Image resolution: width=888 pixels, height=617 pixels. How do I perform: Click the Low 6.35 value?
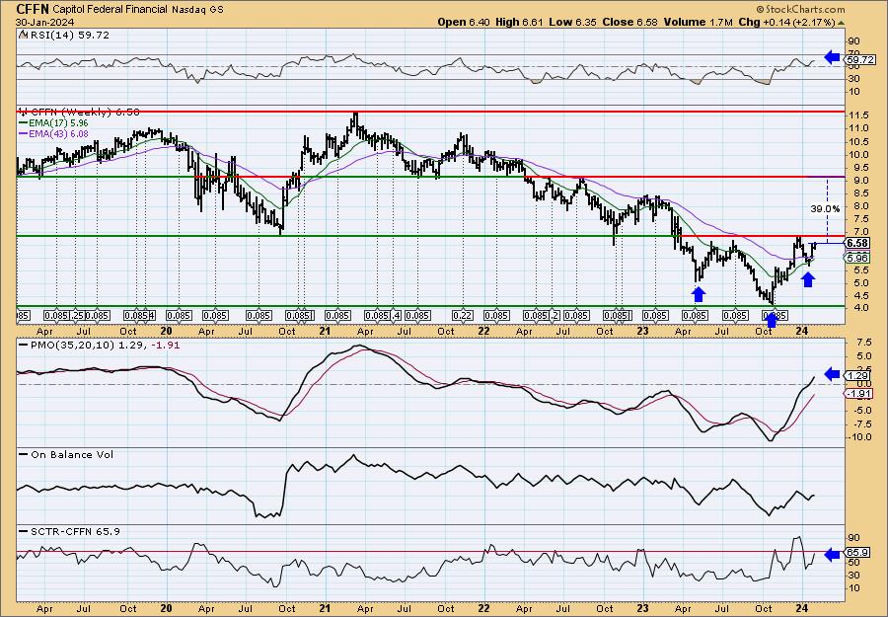coord(573,22)
